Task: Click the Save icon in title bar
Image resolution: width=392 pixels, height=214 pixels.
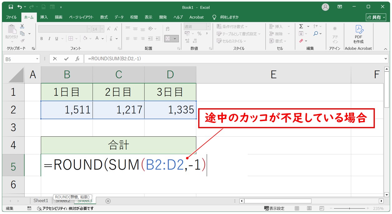Action: (x=11, y=7)
